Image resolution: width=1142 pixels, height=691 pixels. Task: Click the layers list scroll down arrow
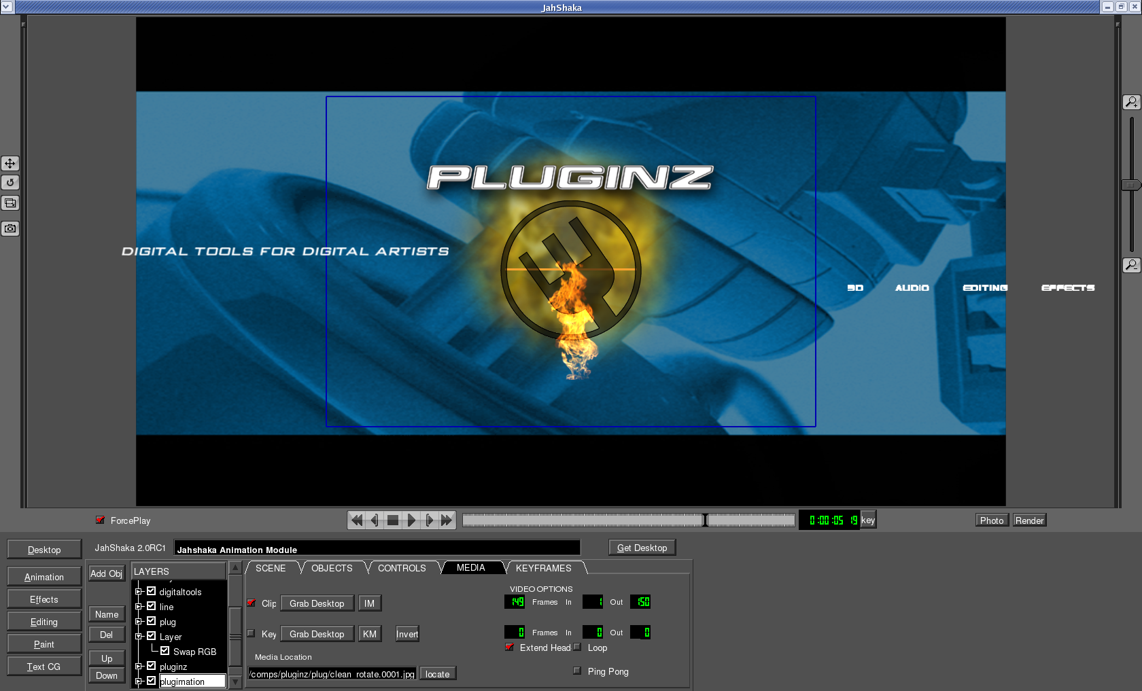pos(235,681)
